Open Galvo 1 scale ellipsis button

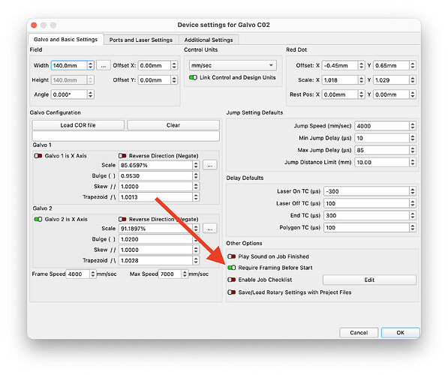210,165
